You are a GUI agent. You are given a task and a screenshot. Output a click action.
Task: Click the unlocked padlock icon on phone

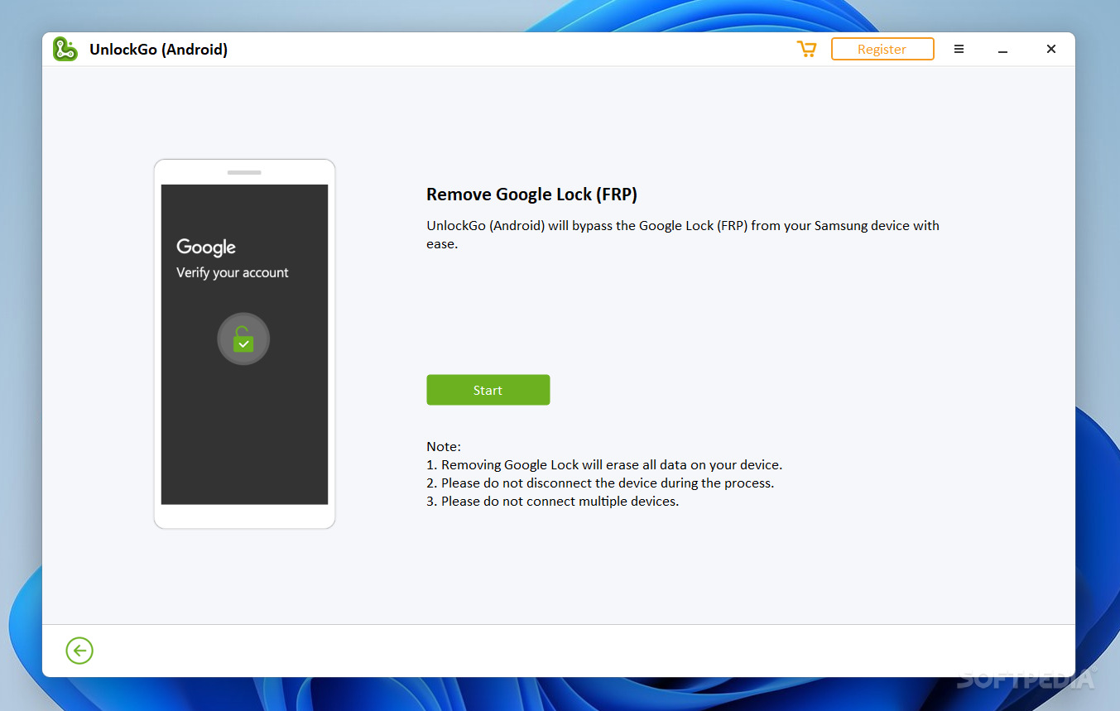pyautogui.click(x=243, y=339)
